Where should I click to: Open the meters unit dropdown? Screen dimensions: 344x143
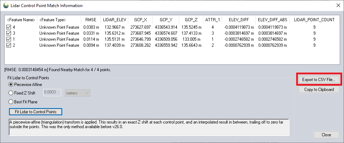point(77,93)
